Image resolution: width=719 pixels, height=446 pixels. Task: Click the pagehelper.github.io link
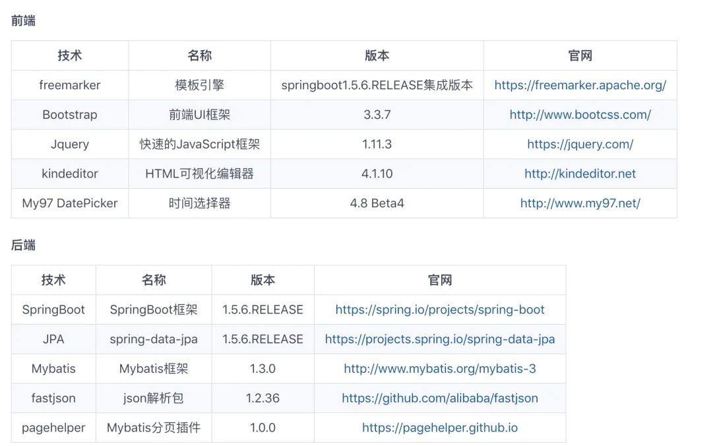[x=440, y=428]
